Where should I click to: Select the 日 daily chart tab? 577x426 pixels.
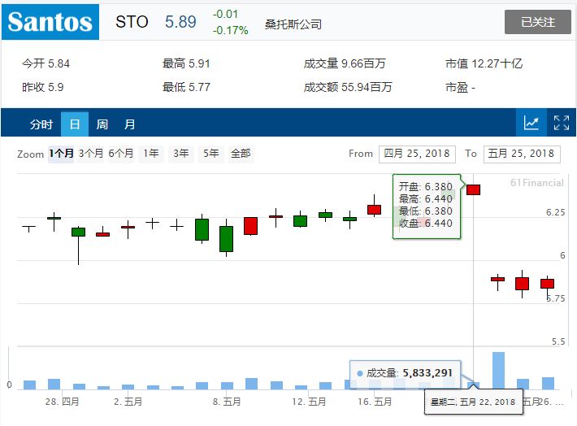pyautogui.click(x=75, y=124)
